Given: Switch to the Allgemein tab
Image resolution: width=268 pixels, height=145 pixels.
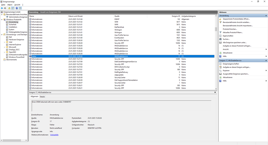Looking at the screenshot, I should (x=34, y=97).
